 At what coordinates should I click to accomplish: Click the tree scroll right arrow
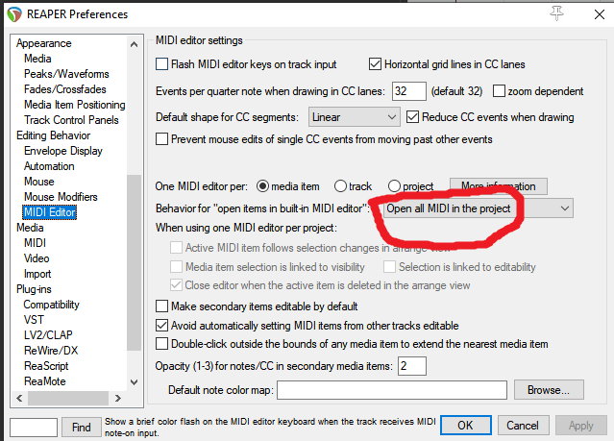(x=117, y=398)
